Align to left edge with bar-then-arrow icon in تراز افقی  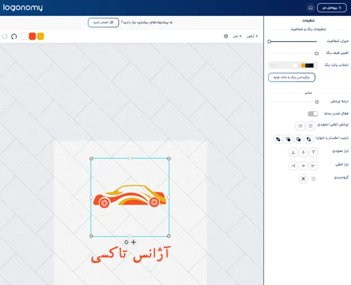pos(313,165)
